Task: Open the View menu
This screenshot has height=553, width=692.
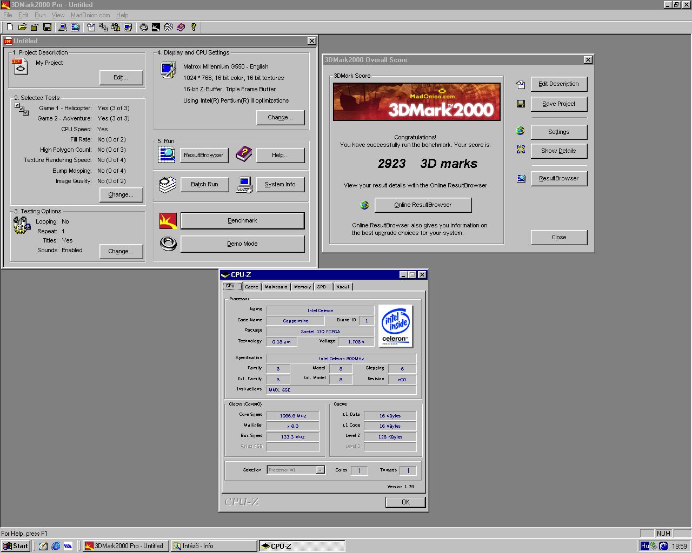Action: 58,15
